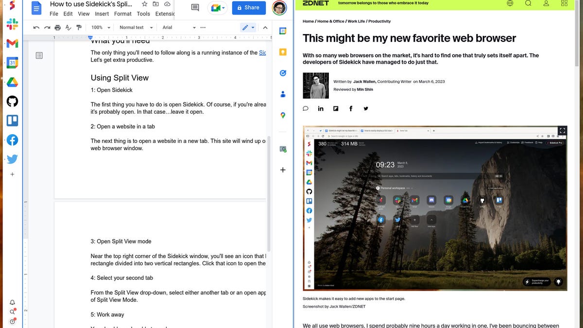Click Undo in the Docs toolbar
583x328 pixels.
click(x=36, y=27)
